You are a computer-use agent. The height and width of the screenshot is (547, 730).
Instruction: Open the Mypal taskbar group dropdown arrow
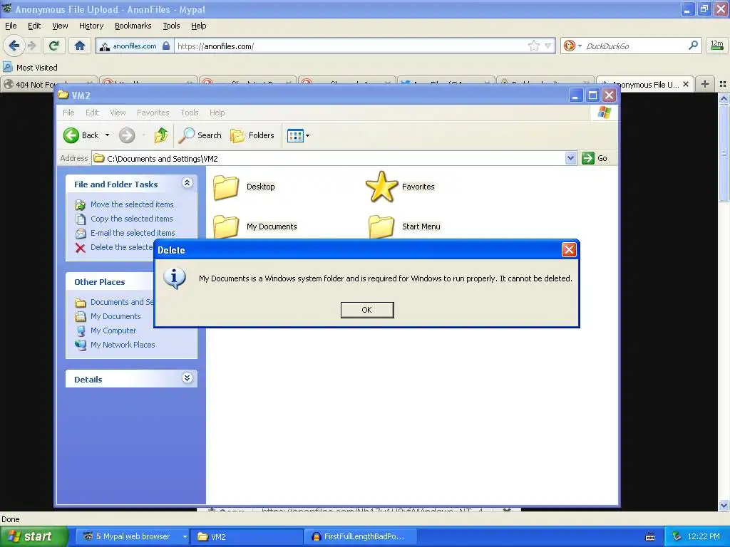(x=185, y=536)
